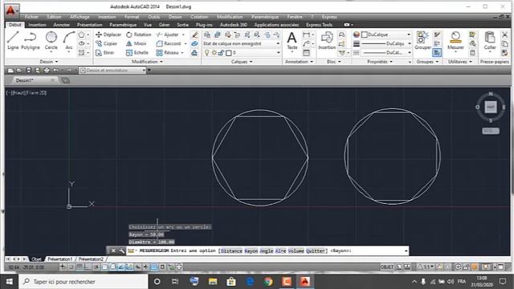
Task: Switch to the Présentation1 layout tab
Action: point(60,259)
